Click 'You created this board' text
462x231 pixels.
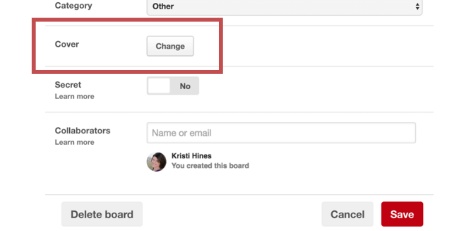(210, 166)
